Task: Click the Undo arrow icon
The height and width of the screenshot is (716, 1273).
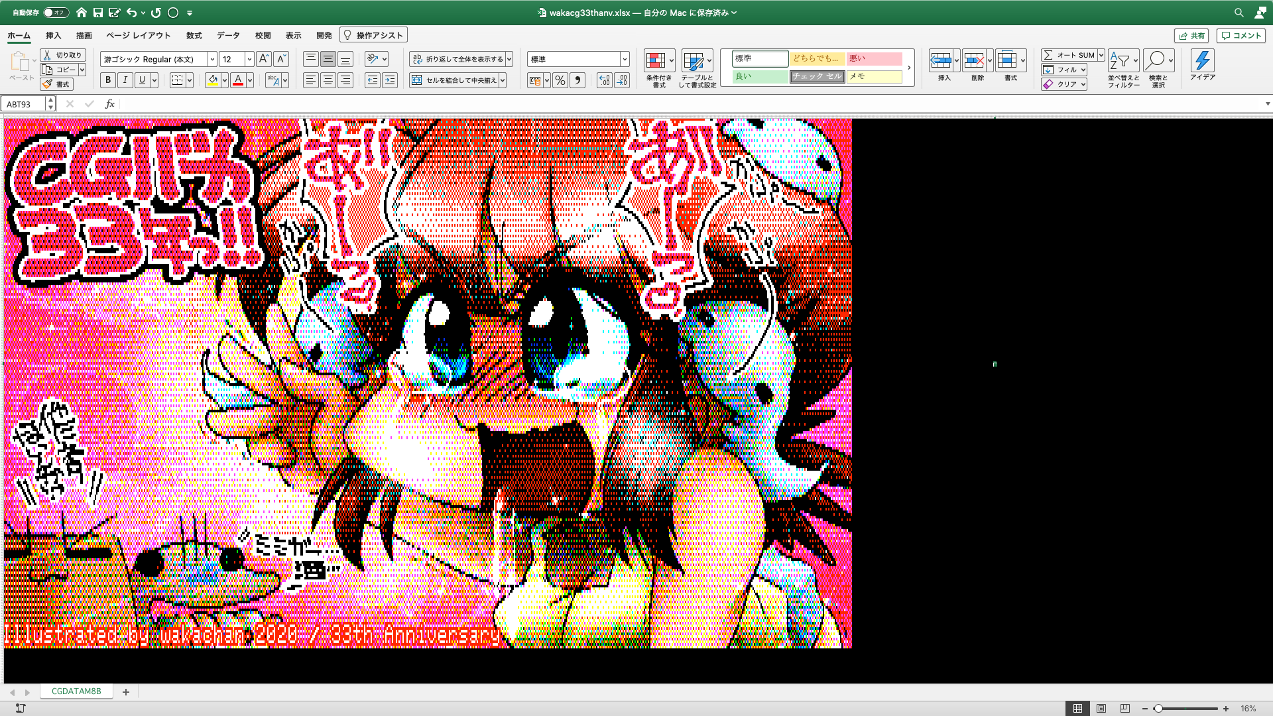Action: point(131,13)
